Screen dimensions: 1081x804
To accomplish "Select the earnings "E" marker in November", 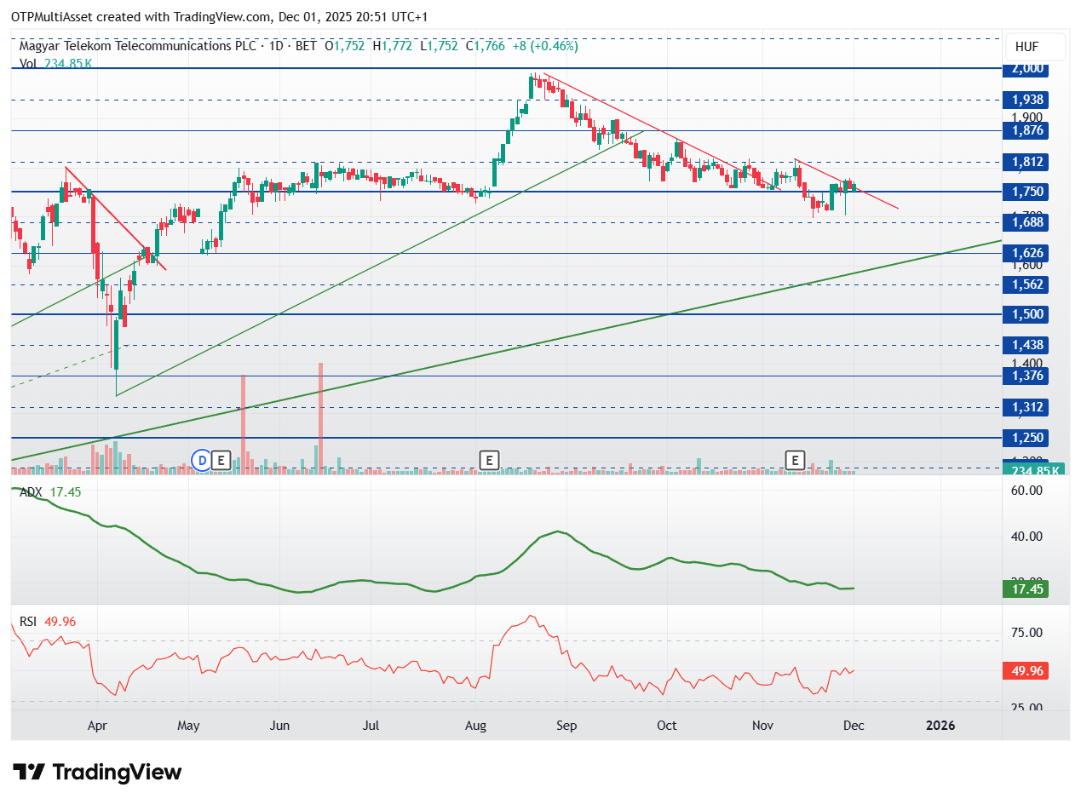I will point(795,461).
